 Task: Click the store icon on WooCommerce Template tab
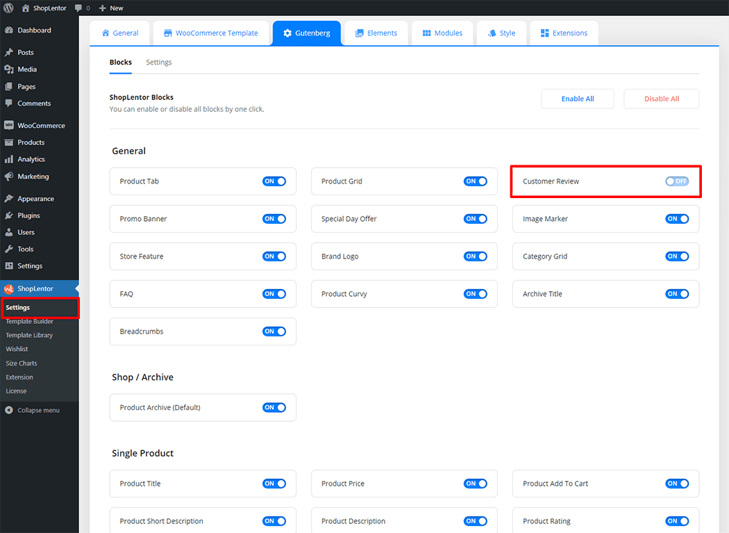point(168,33)
